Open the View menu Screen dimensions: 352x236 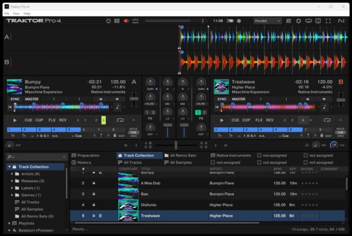[x=16, y=13]
